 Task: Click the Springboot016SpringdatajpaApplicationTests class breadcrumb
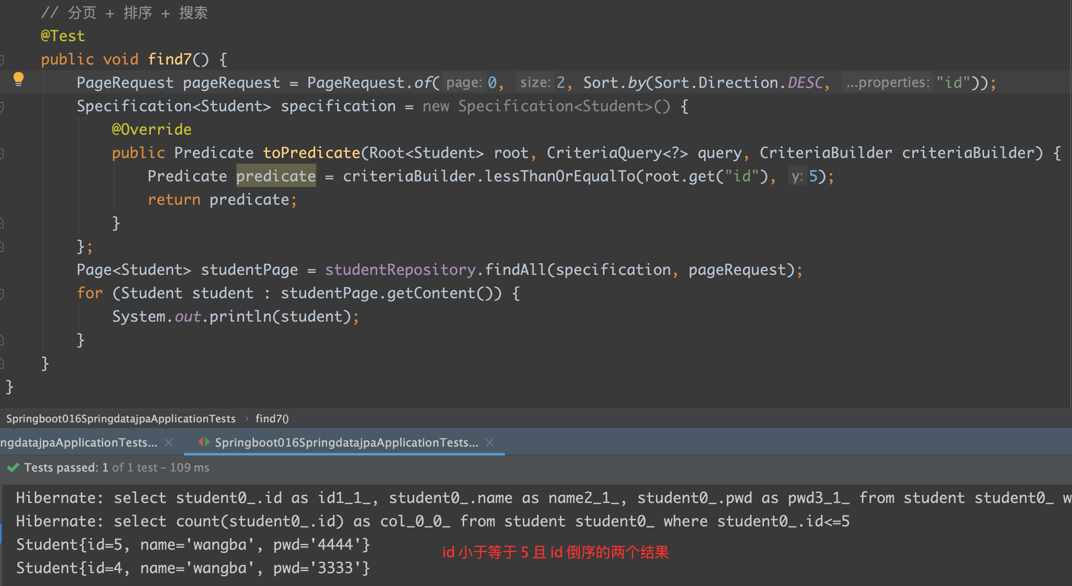(121, 418)
